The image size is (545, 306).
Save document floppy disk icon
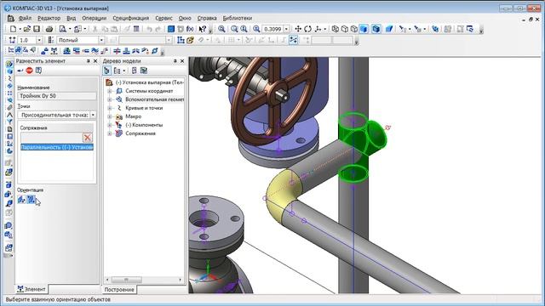click(x=36, y=29)
